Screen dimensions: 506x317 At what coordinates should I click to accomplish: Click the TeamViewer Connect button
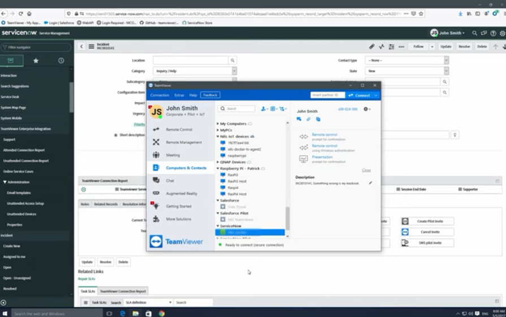click(359, 95)
